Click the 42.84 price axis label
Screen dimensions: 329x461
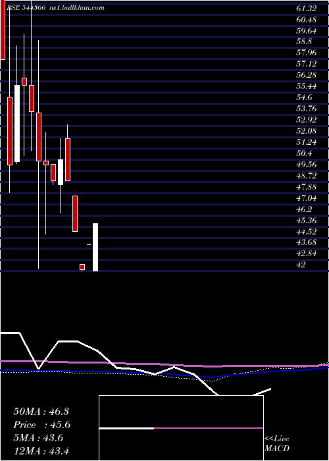click(307, 254)
